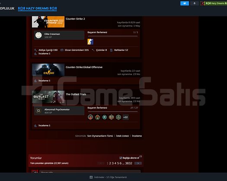Viewport: 227px width, 181px height.
Task: Expand the +22 more achievements tile
Action: pyautogui.click(x=125, y=117)
